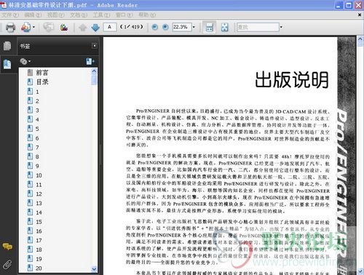Select bookmark 10 in the list
Screen dimensions: 364x275
coord(39,175)
